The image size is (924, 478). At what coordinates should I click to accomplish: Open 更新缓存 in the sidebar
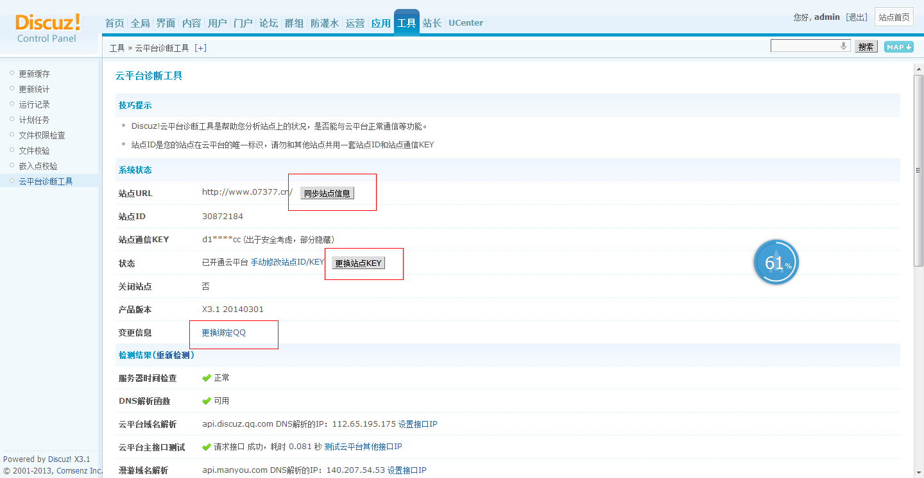pos(34,74)
